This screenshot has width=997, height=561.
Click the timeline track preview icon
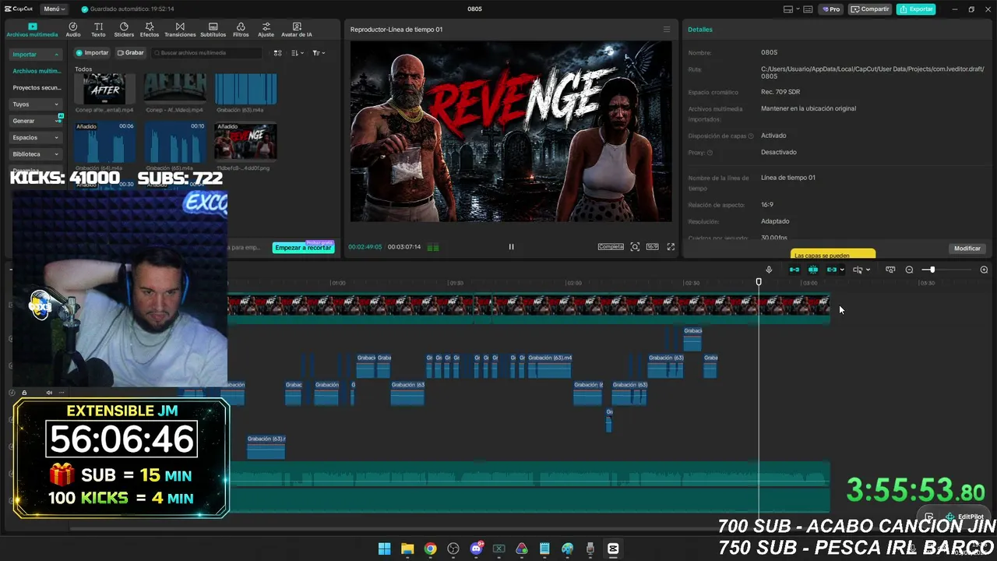click(x=890, y=270)
